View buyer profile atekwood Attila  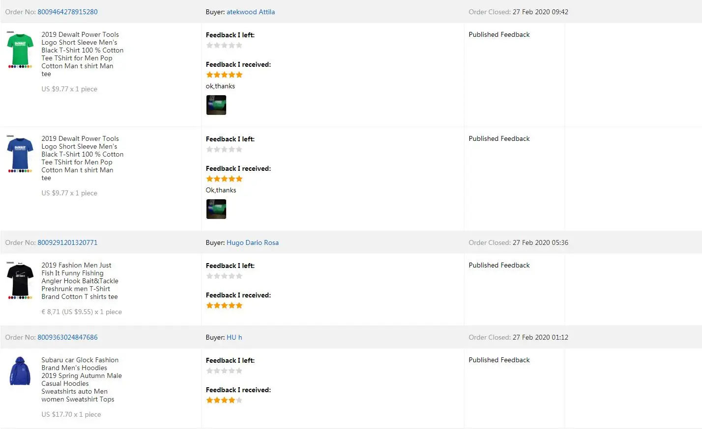250,12
